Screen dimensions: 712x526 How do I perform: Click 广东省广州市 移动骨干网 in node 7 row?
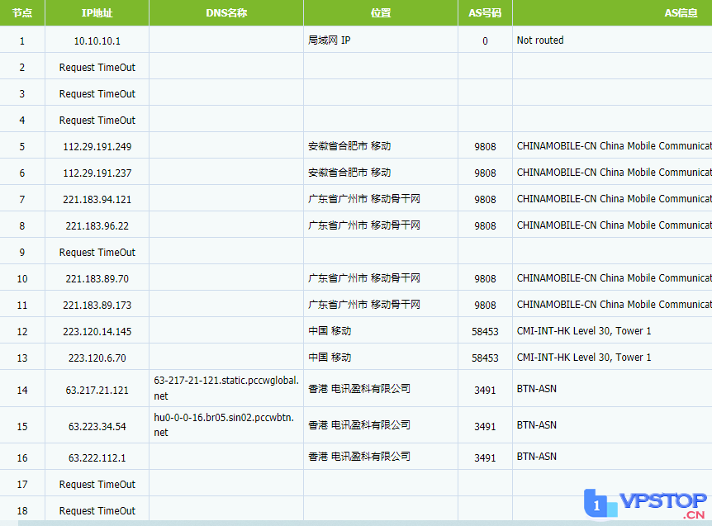tap(363, 199)
